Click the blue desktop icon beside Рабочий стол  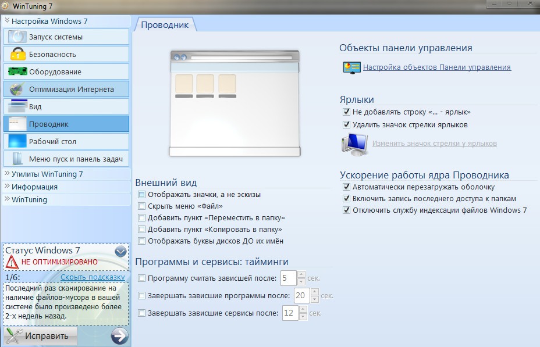pos(17,141)
